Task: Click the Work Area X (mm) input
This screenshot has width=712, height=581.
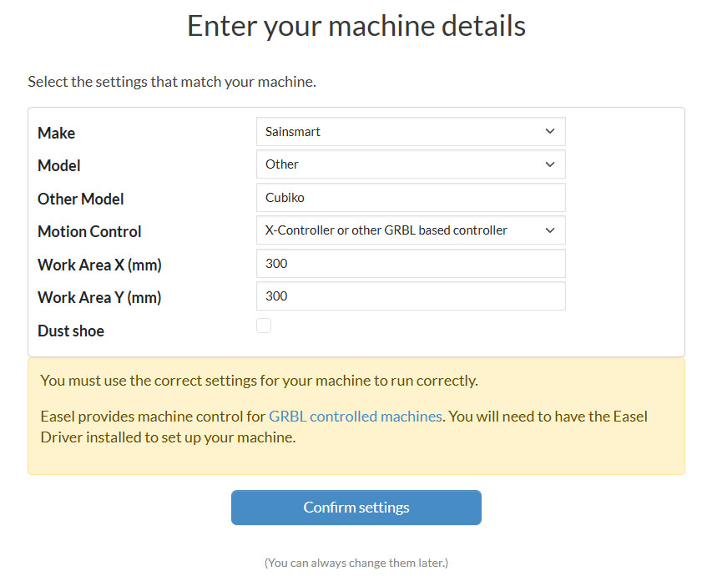Action: coord(411,264)
